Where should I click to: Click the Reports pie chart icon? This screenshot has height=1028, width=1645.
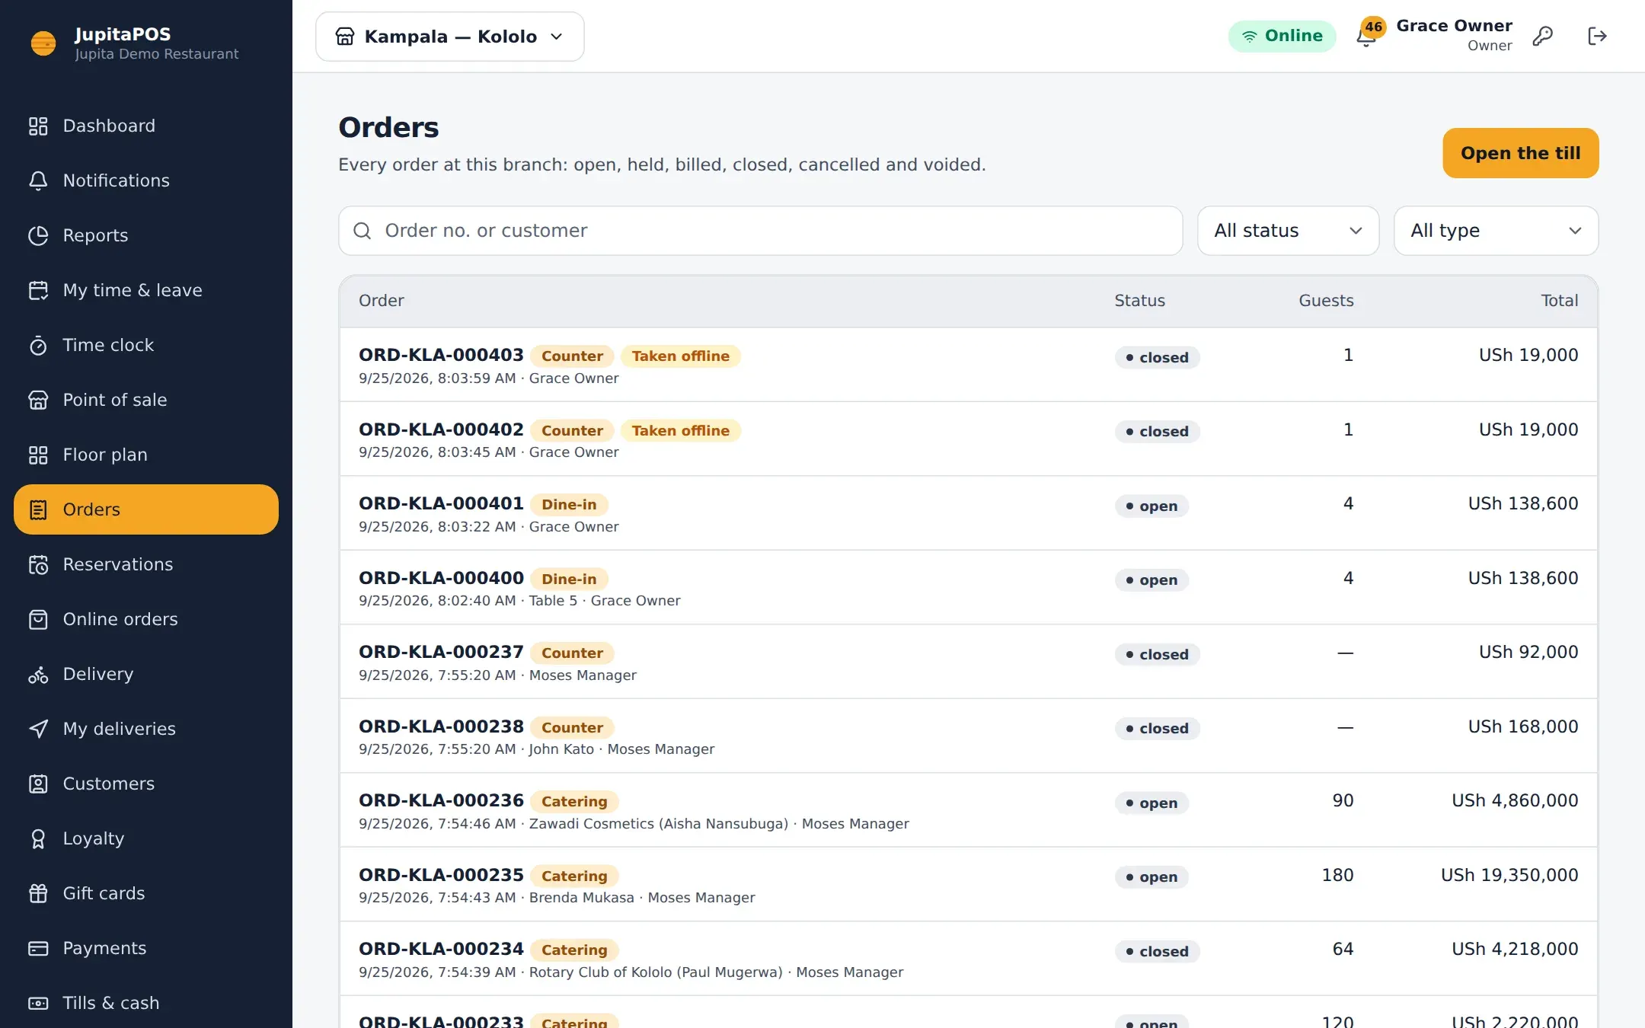38,235
